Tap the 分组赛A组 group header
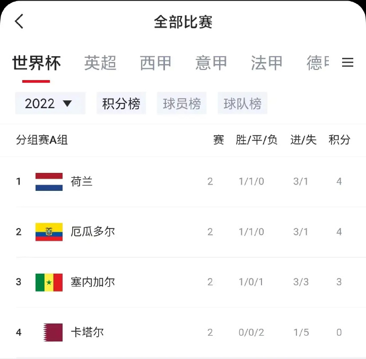366x359 pixels. 42,140
